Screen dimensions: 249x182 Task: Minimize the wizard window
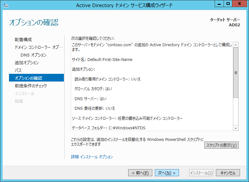220,4
